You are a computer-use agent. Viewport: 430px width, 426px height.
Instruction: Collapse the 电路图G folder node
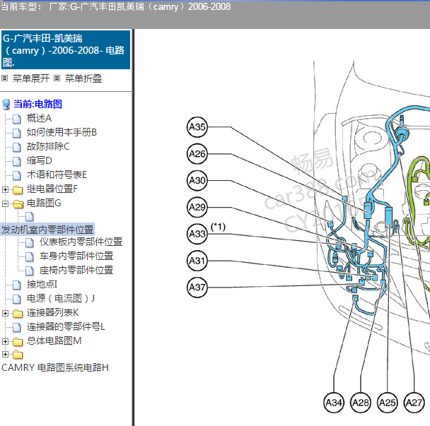pos(5,203)
